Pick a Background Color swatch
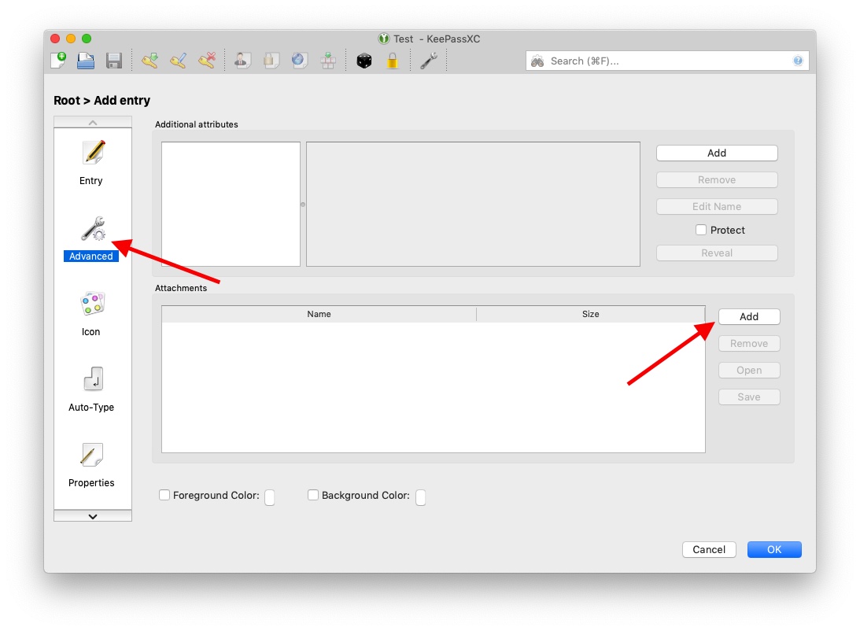The height and width of the screenshot is (631, 860). pos(421,496)
